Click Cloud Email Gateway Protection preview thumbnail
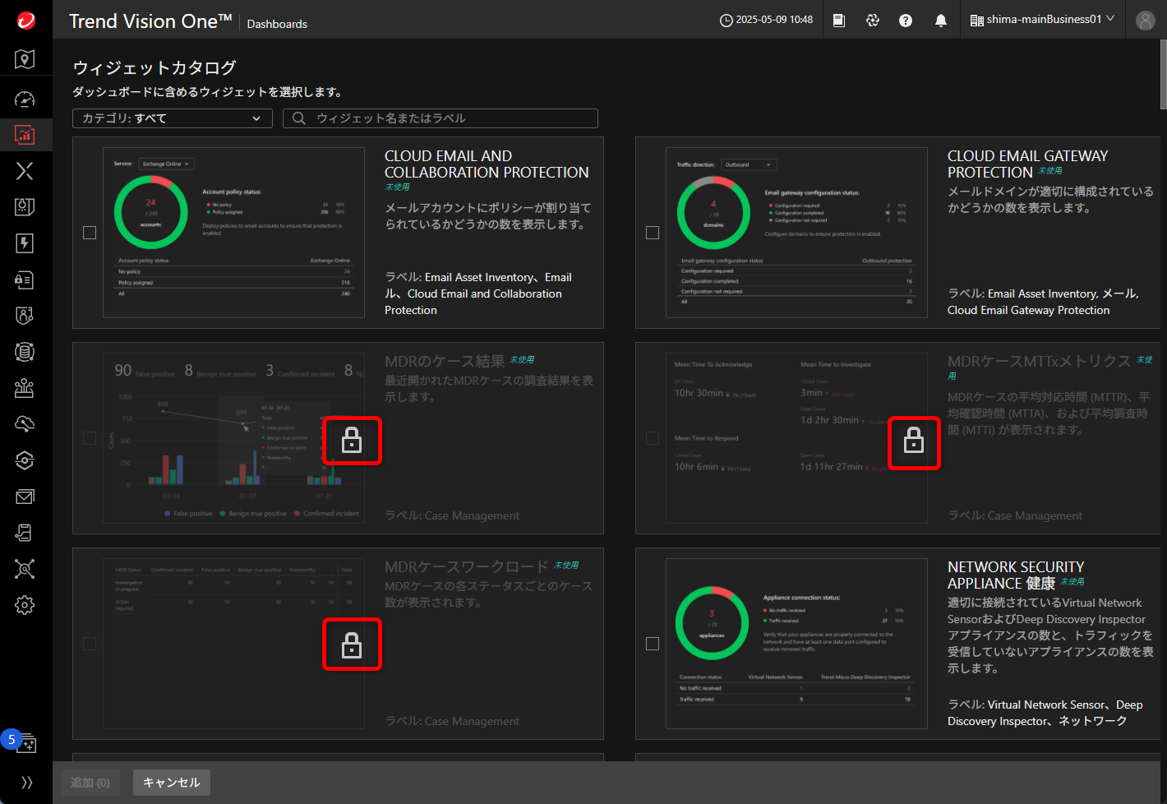 [x=796, y=233]
